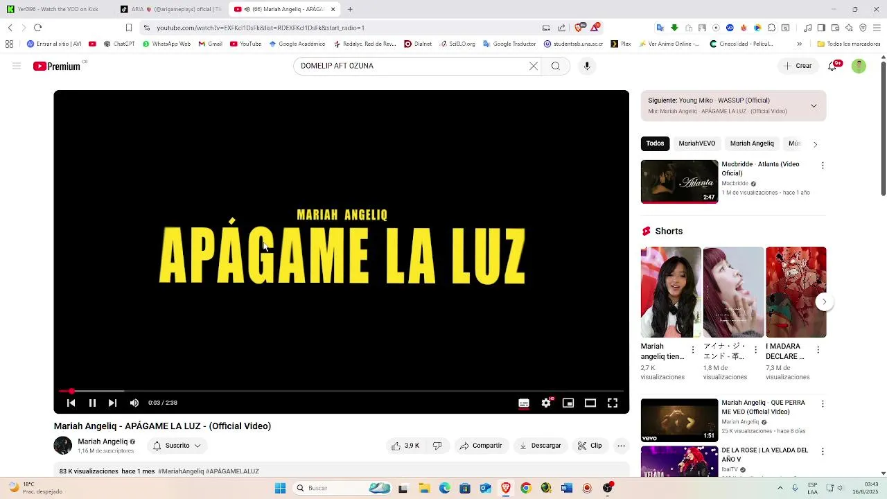
Task: Open the Crear menu
Action: coord(798,66)
